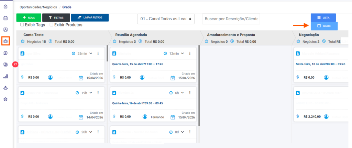Viewport: 352px width, 148px height.
Task: Click the Buscar por Descrição/Cliente search field
Action: [231, 19]
